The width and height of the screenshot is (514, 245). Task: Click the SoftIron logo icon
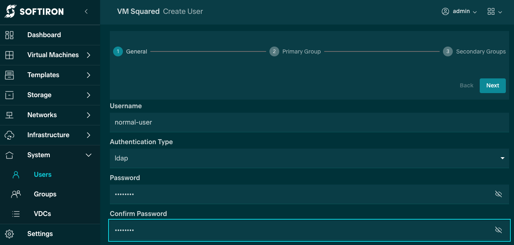pos(10,11)
